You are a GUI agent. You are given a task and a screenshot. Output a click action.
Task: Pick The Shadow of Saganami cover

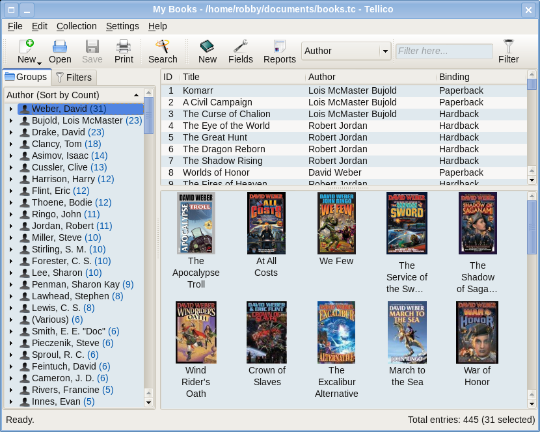[x=478, y=223]
